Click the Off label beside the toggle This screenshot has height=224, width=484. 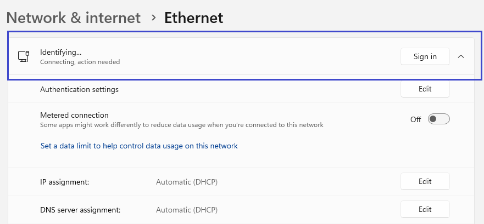pyautogui.click(x=416, y=119)
